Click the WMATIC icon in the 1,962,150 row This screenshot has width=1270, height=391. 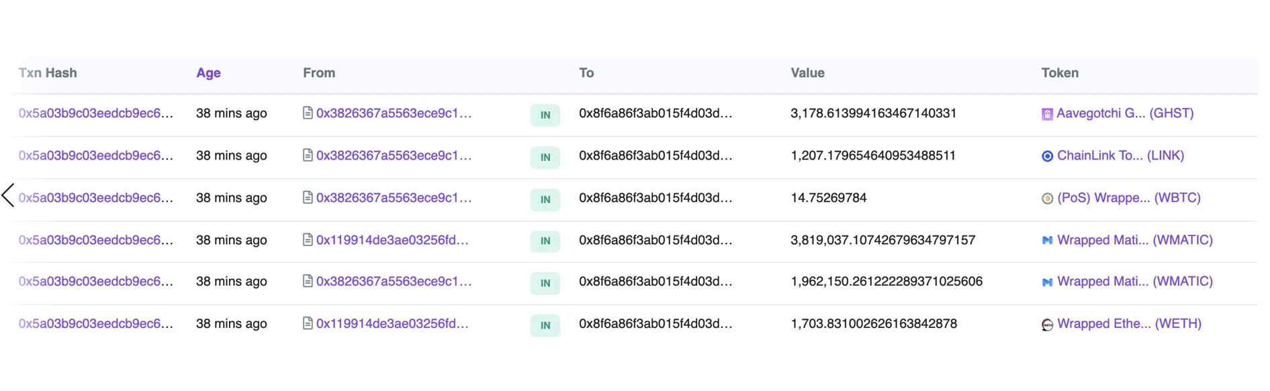coord(1047,282)
